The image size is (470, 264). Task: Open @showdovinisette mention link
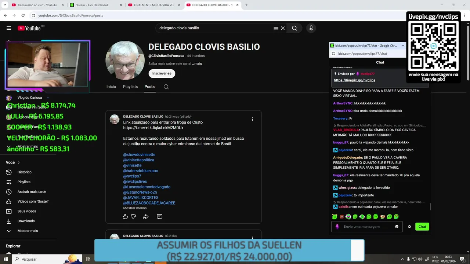(x=139, y=155)
